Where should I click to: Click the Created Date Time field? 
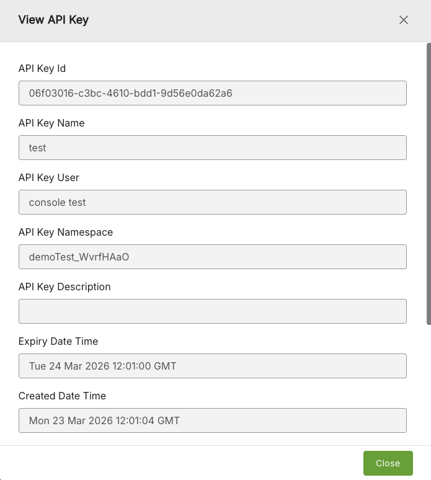point(212,420)
